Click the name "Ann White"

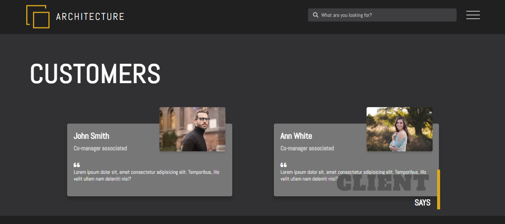(296, 136)
